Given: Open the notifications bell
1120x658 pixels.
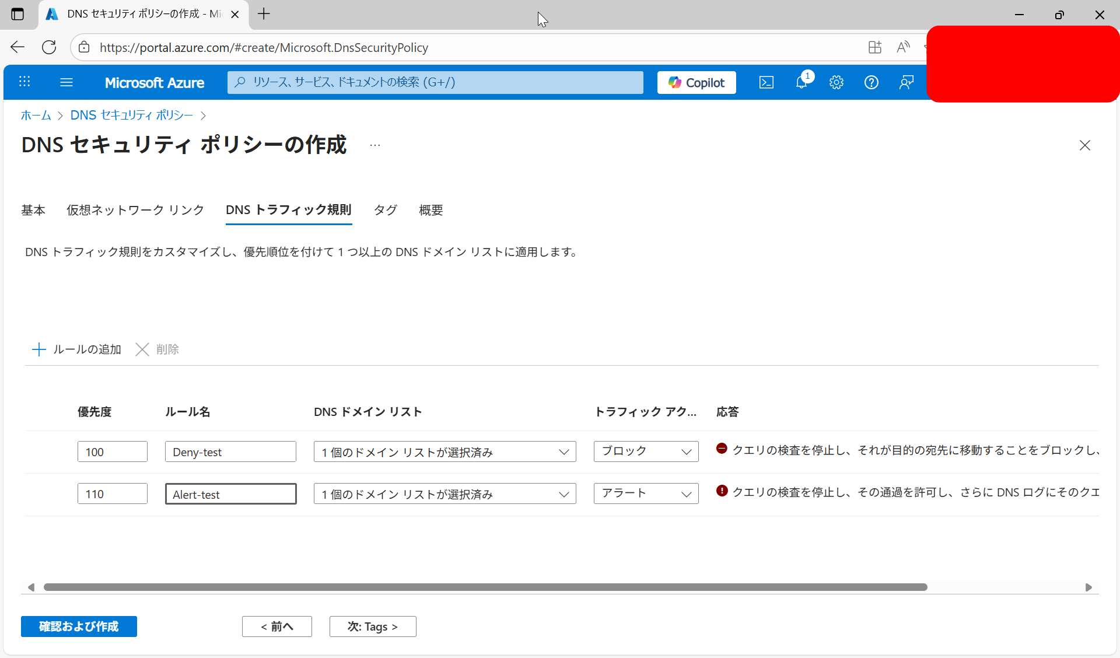Looking at the screenshot, I should tap(802, 82).
